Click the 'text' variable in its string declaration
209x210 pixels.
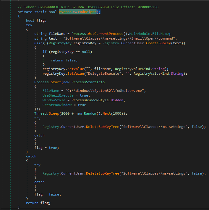click(x=53, y=39)
